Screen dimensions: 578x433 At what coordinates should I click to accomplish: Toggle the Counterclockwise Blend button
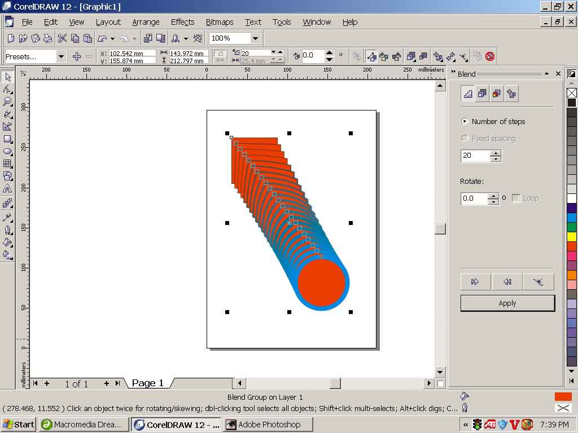point(396,56)
